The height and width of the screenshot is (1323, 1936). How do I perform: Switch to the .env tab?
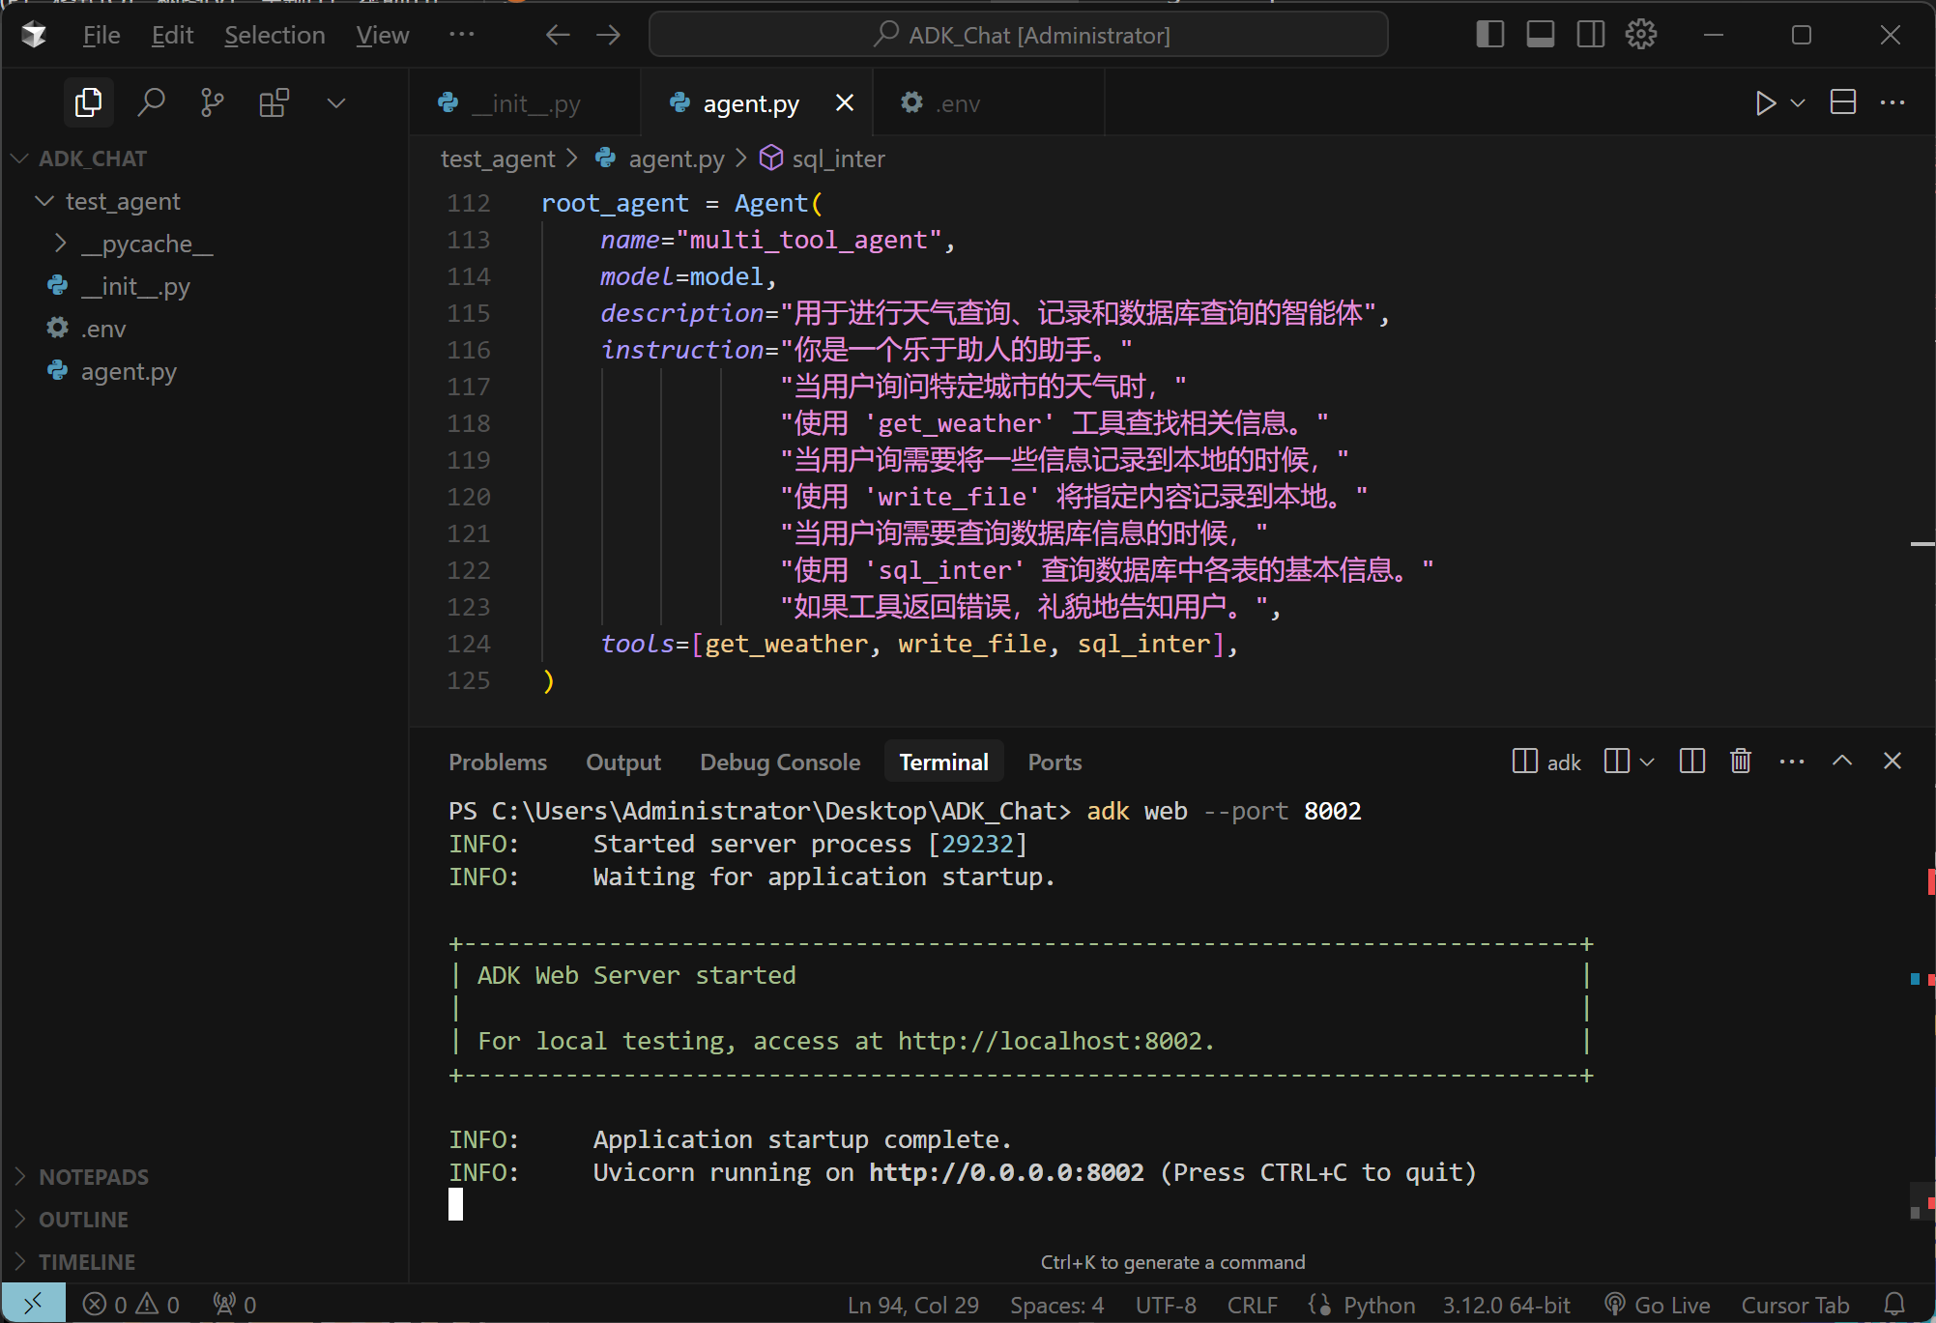988,102
